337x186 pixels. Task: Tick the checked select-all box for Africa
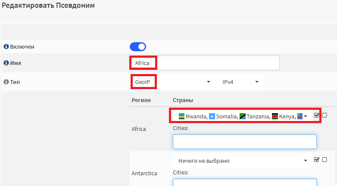point(316,115)
